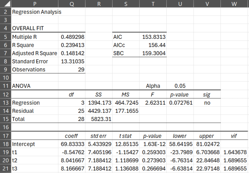Select the t2 t stat 1.118699
The width and height of the screenshot is (249, 173).
126,160
